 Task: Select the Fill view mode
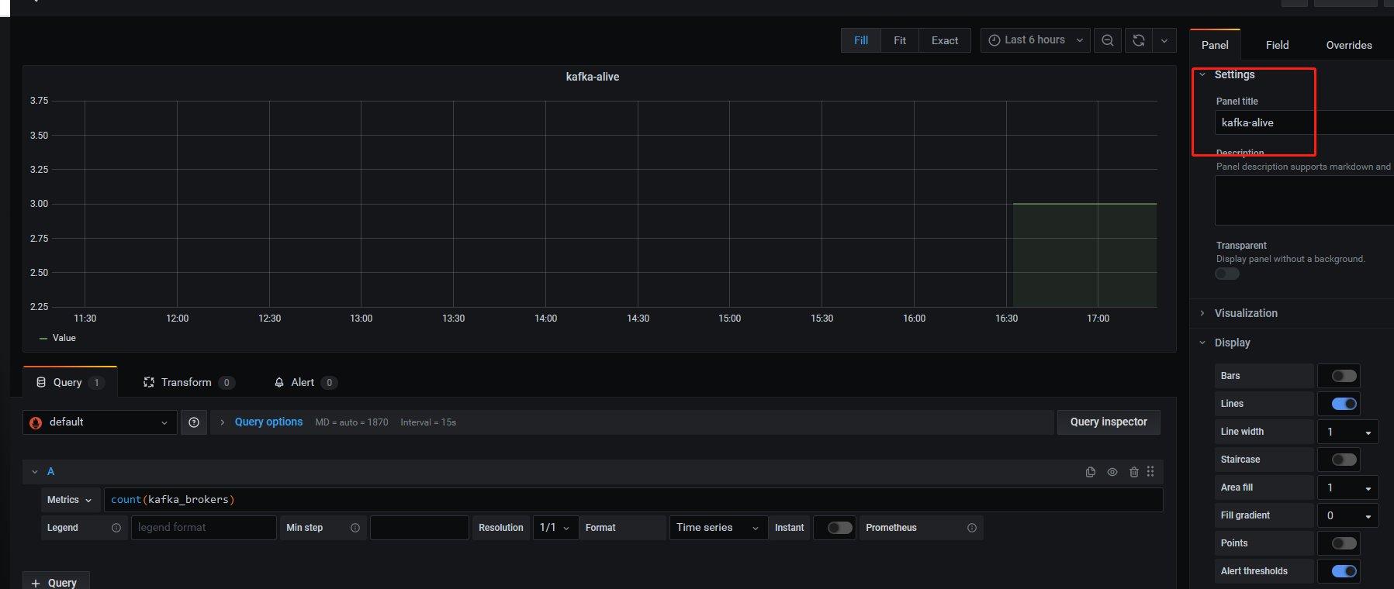861,40
